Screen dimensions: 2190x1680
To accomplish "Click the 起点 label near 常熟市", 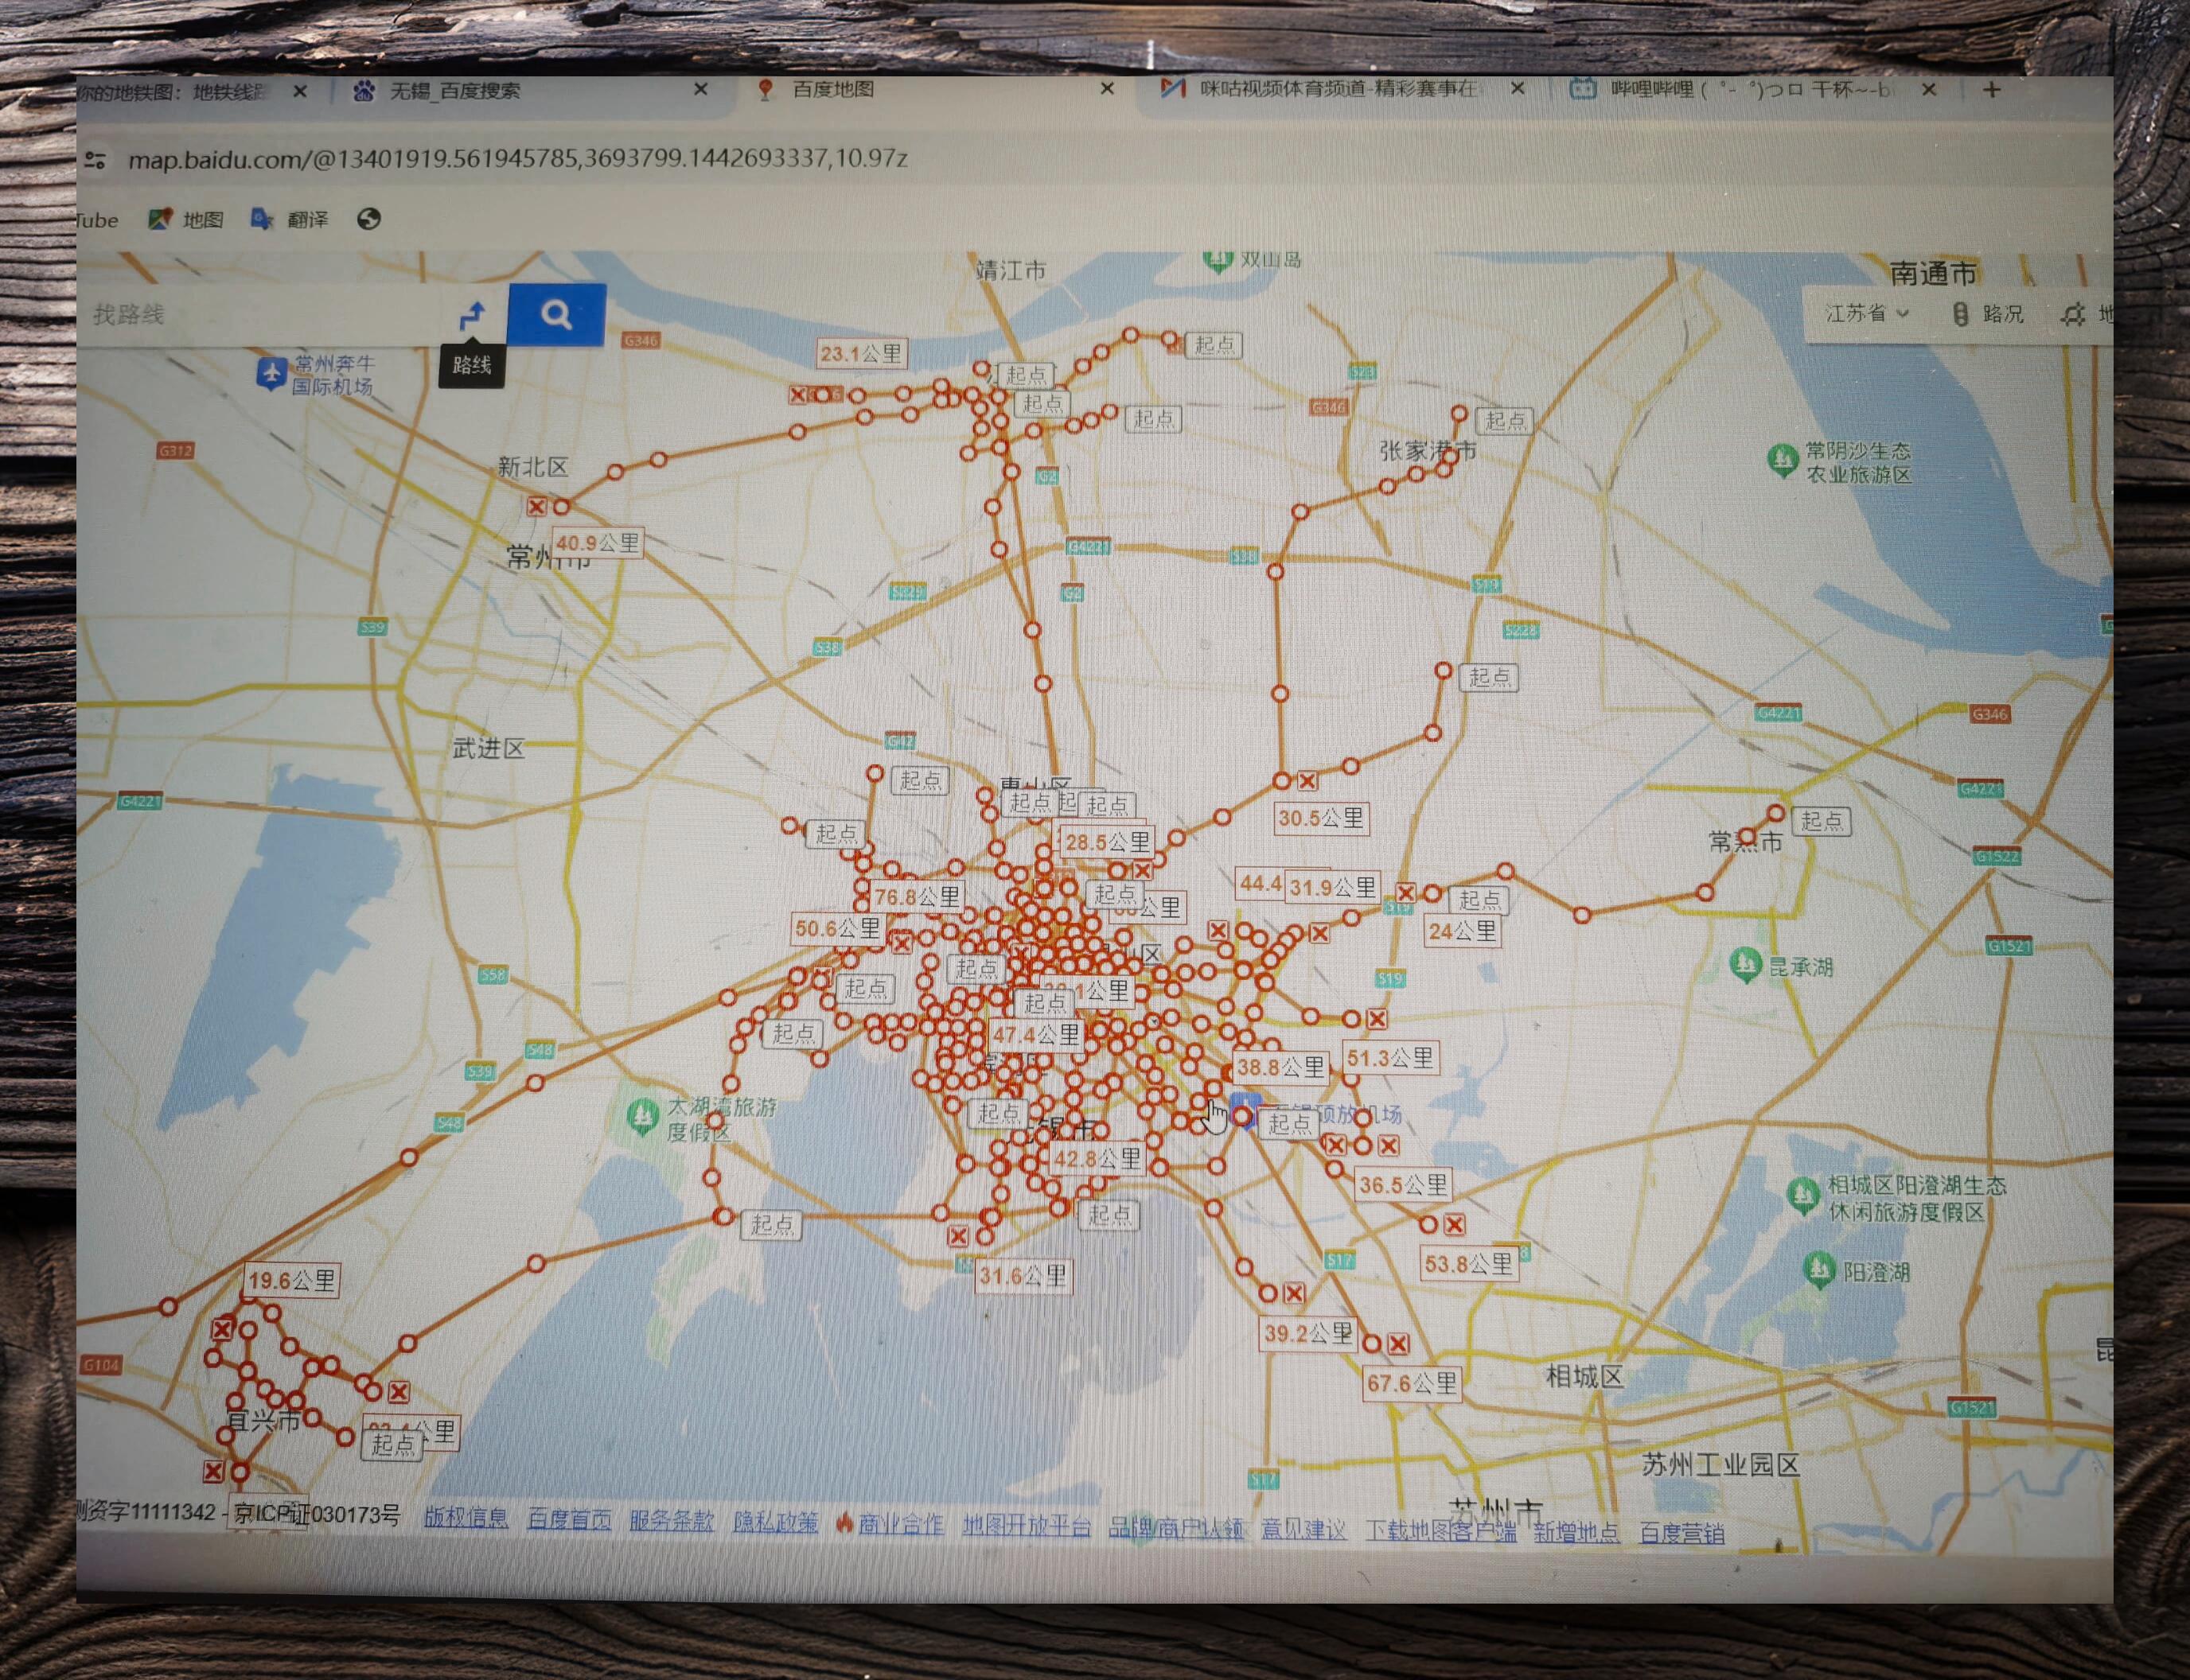I will (x=1821, y=821).
